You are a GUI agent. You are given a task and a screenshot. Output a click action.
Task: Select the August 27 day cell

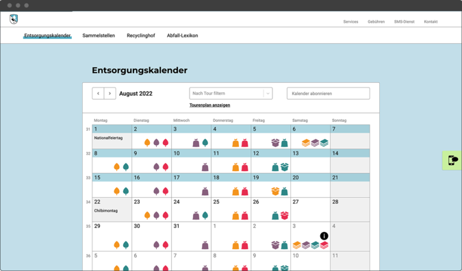(310, 209)
